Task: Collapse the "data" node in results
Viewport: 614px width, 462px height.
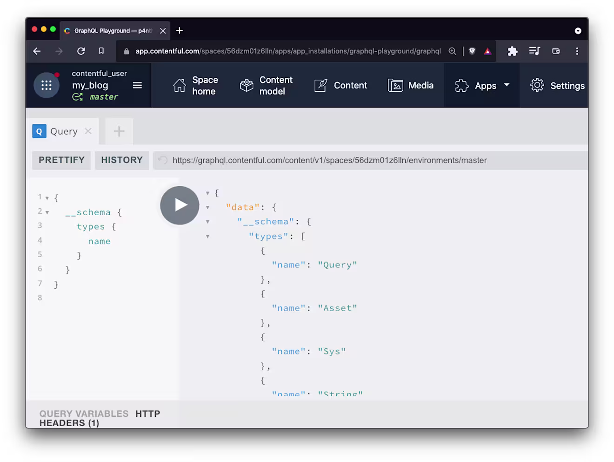Action: (207, 208)
